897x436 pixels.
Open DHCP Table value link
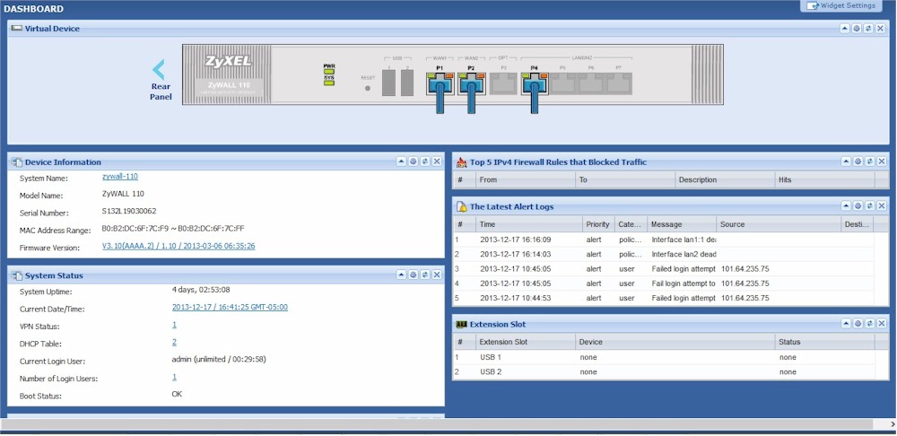point(175,342)
